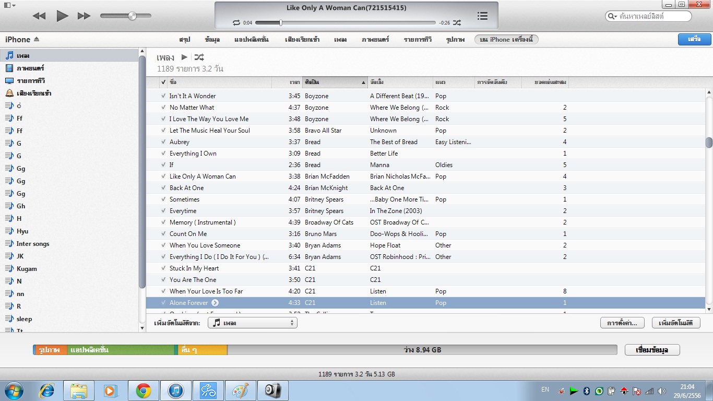The height and width of the screenshot is (401, 713).
Task: Open the เพิ่มอัตโนมัติจาก source dropdown showing เพลง
Action: 253,323
